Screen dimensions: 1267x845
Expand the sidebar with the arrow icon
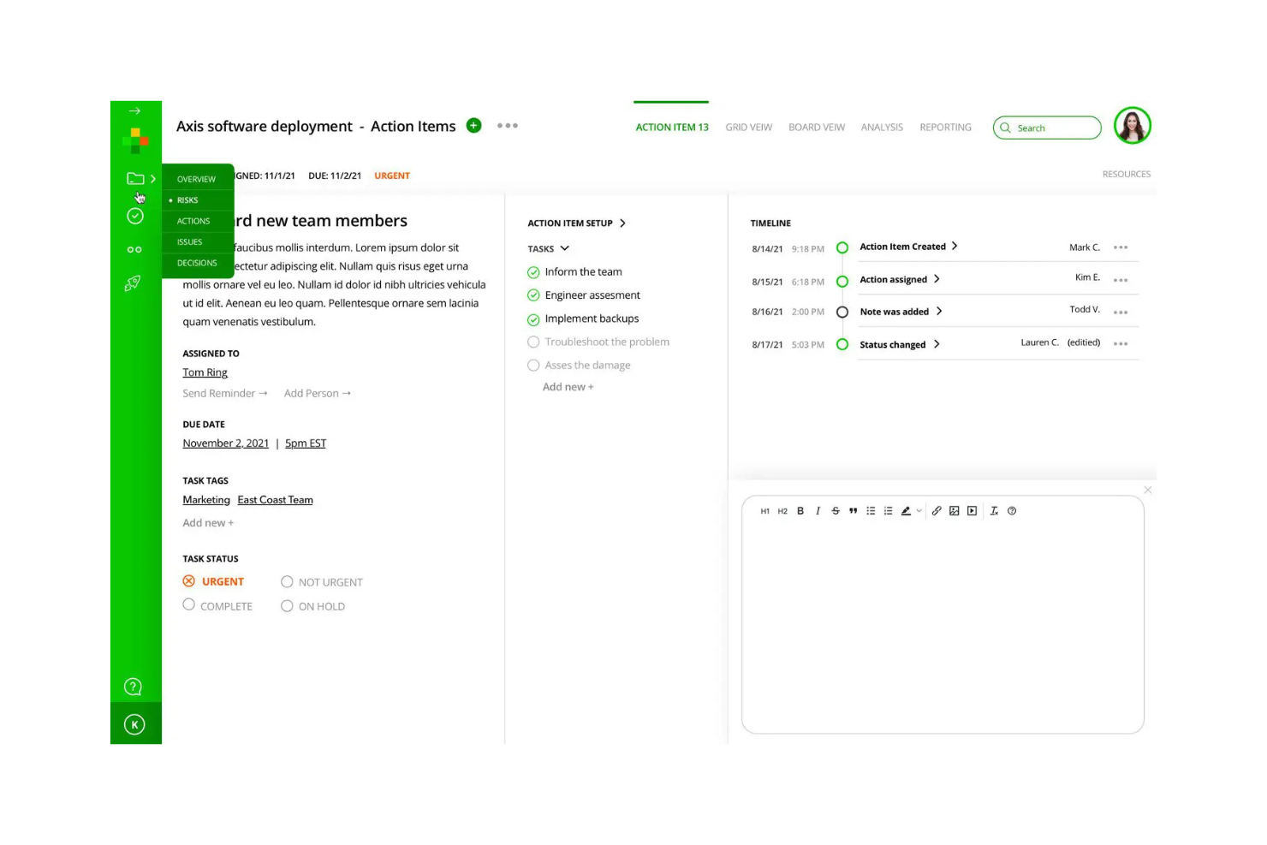click(x=134, y=111)
